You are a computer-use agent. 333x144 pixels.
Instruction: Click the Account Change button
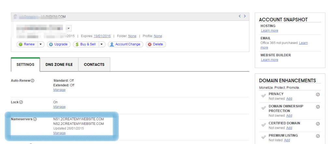point(125,44)
